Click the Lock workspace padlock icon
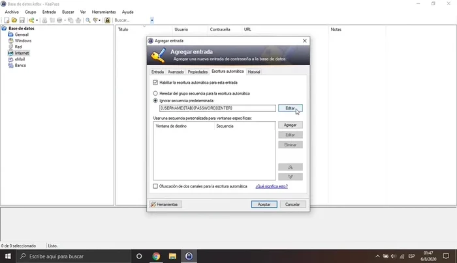Screen dimensions: 457x263 click(107, 20)
